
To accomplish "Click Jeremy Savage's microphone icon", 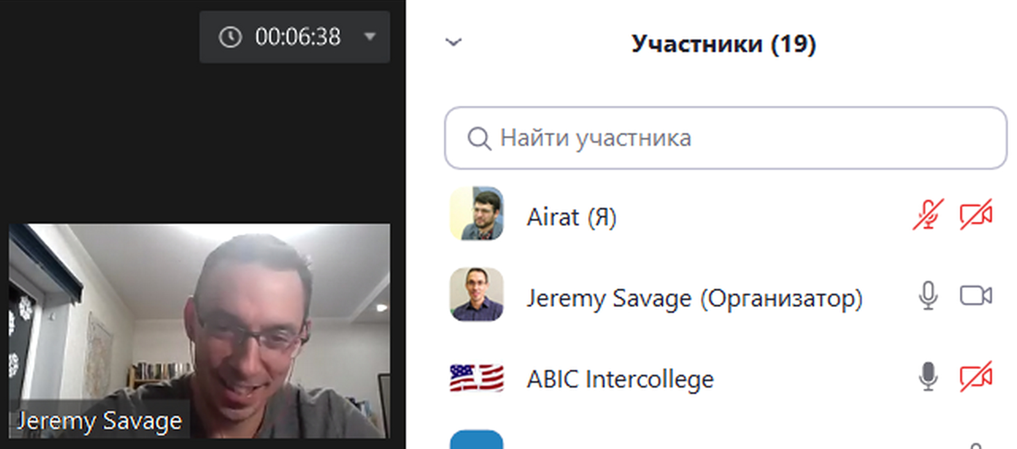I will point(928,295).
